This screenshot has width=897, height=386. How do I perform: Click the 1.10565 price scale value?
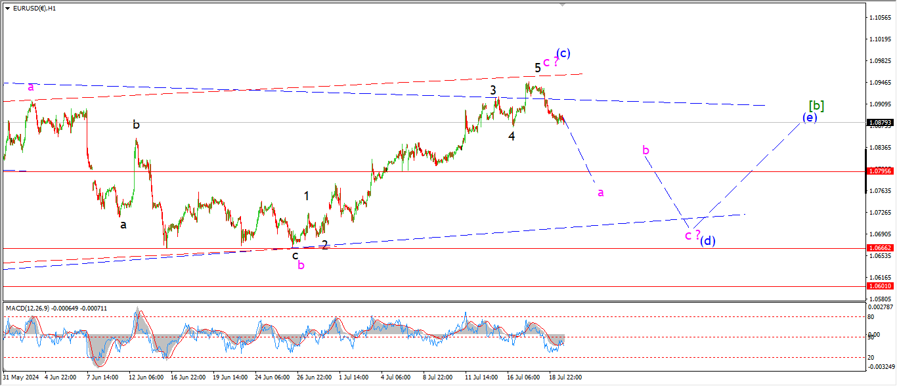point(879,17)
